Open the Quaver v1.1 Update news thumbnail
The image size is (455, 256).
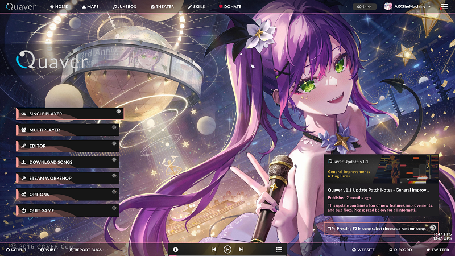click(381, 169)
